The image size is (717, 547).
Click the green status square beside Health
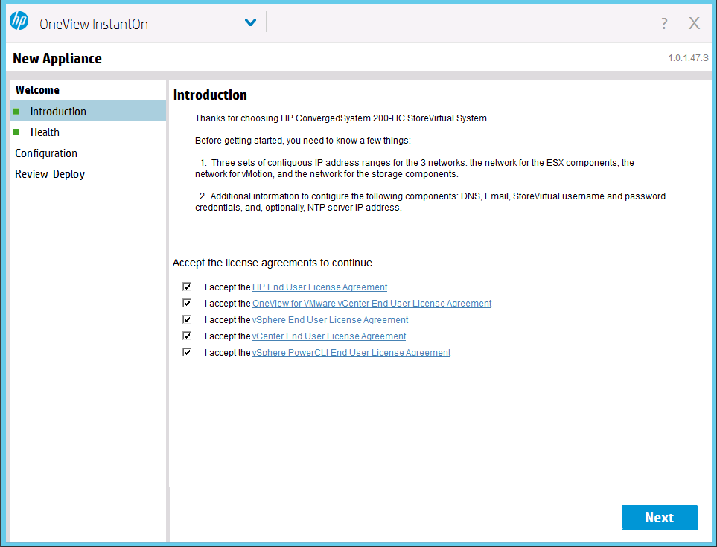[x=17, y=132]
